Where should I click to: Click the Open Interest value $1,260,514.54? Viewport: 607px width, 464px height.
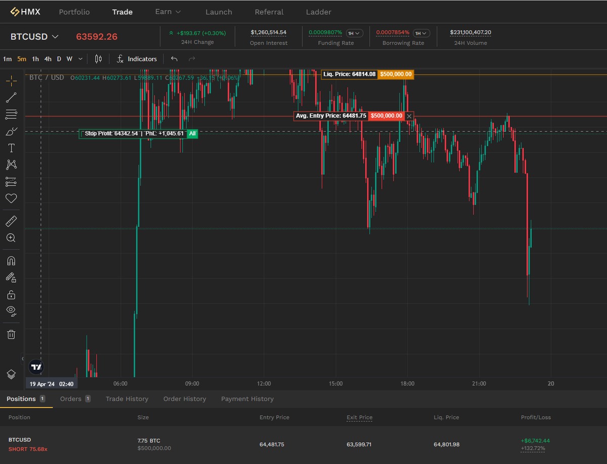coord(269,32)
